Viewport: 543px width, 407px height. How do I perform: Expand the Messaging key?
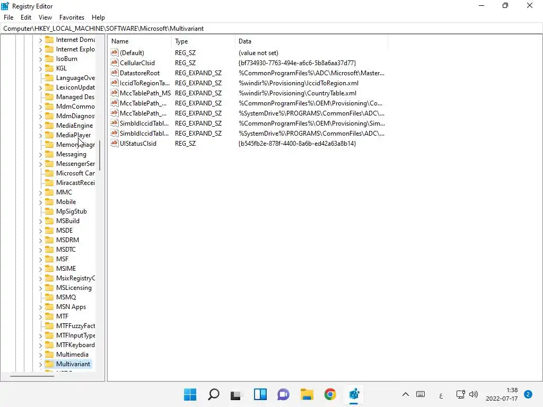(40, 154)
